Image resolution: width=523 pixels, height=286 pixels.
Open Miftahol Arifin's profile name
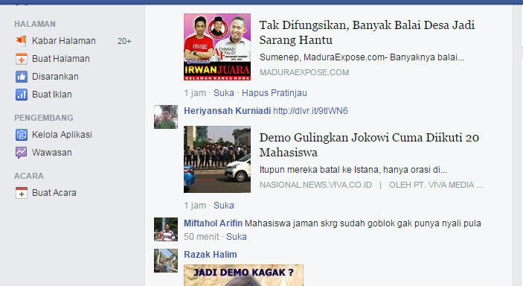pyautogui.click(x=213, y=223)
